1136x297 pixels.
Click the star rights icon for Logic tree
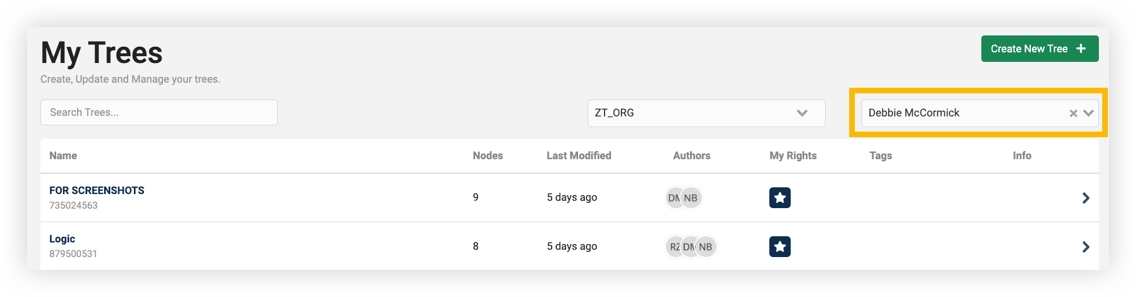coord(779,246)
